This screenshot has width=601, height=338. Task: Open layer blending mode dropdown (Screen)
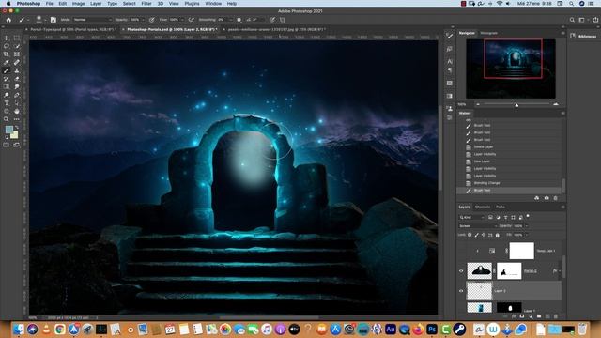[478, 226]
